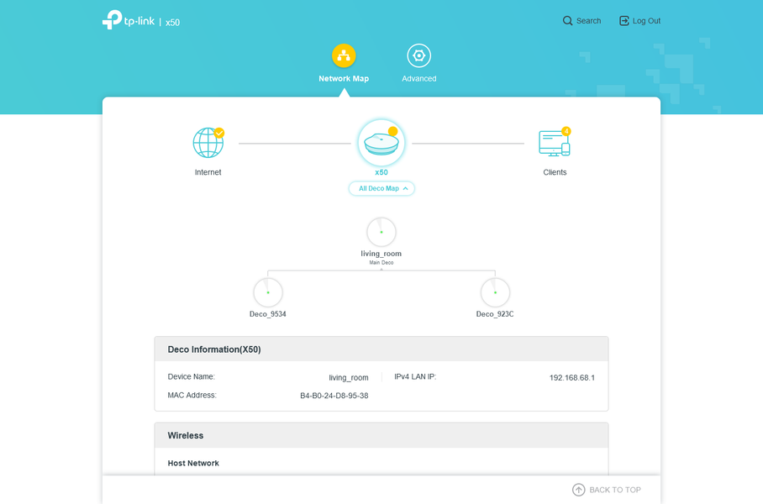Viewport: 763px width, 504px height.
Task: Collapse the All Deco Map dropdown
Action: [381, 189]
